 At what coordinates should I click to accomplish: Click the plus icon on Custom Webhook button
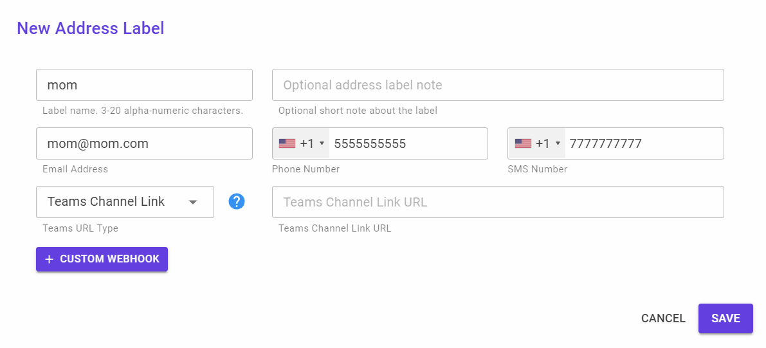[49, 259]
